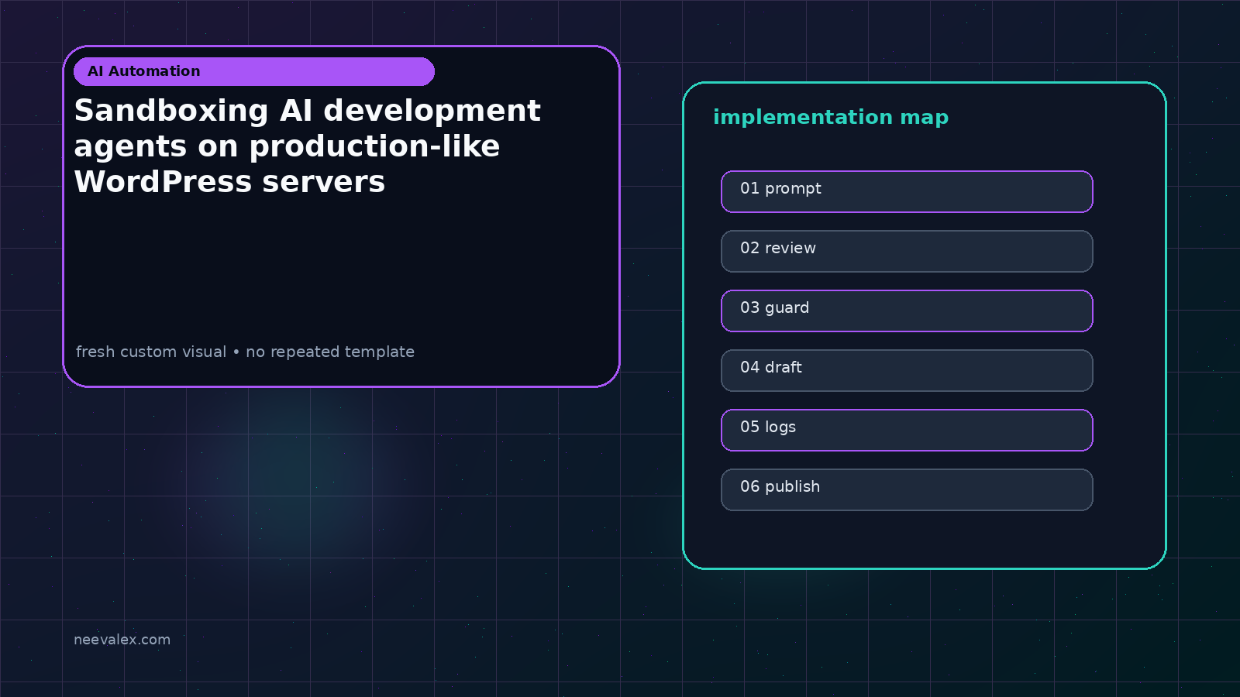This screenshot has height=697, width=1240.
Task: Click the fresh custom visual caption
Action: [x=245, y=352]
